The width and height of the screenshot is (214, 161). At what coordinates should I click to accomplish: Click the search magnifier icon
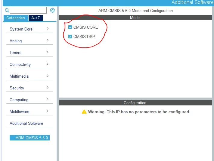pyautogui.click(x=7, y=10)
